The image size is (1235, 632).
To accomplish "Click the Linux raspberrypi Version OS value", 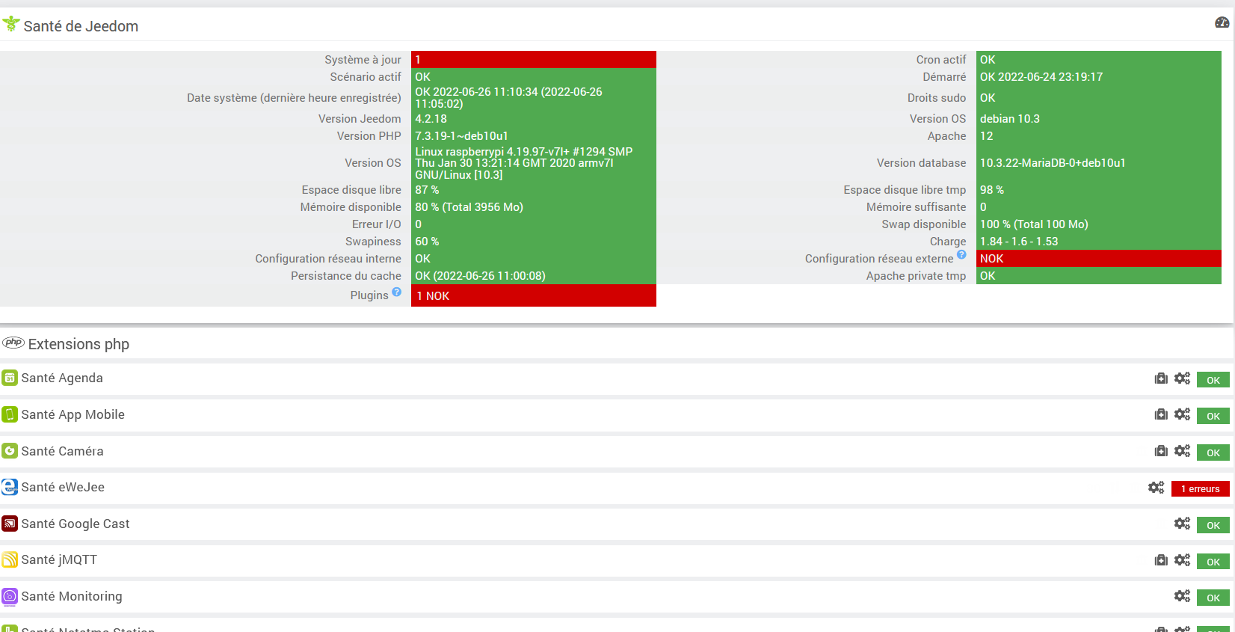I will [524, 163].
